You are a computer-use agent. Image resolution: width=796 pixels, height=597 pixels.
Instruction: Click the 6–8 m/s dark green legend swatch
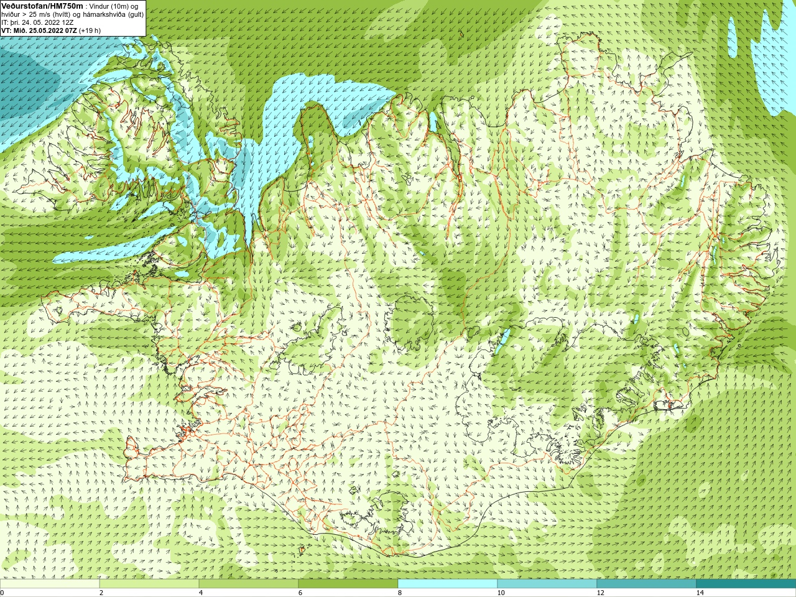348,584
